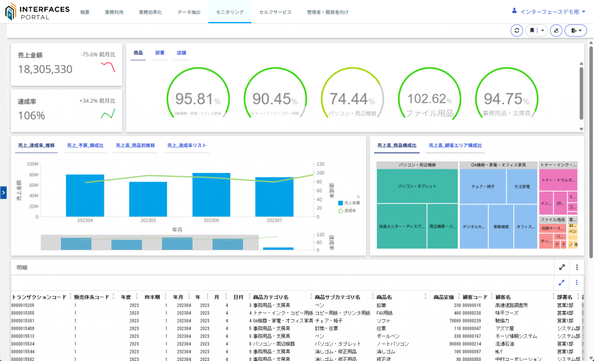
Task: Sort by 商品サブカテゴリ名 column header
Action: pyautogui.click(x=337, y=297)
